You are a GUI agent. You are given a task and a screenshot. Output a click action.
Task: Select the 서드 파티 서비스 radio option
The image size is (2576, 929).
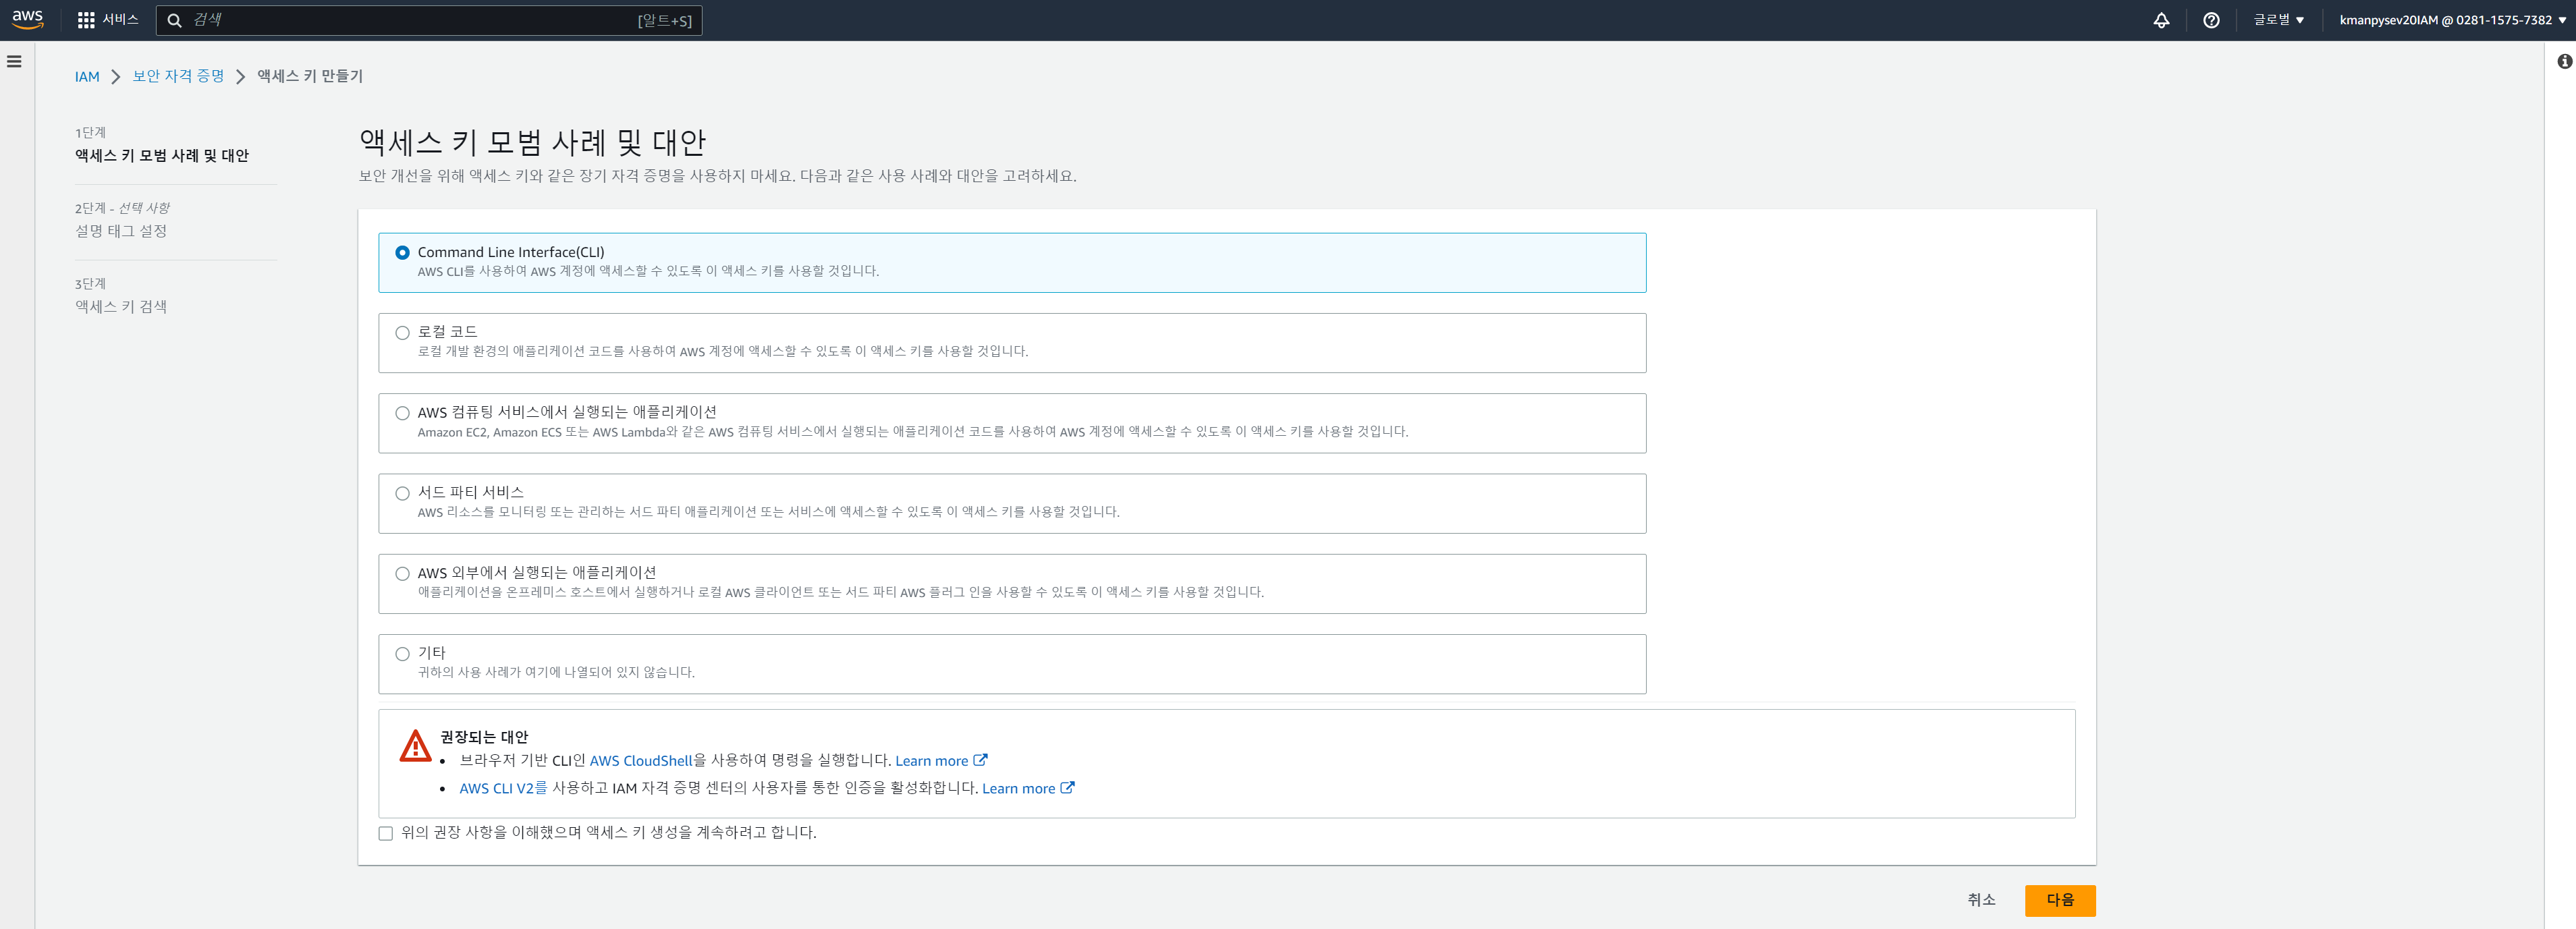click(402, 493)
